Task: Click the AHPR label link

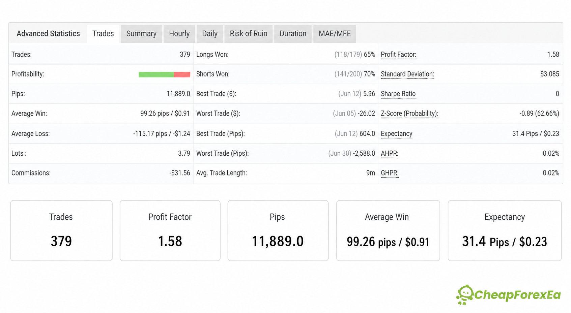Action: point(390,154)
